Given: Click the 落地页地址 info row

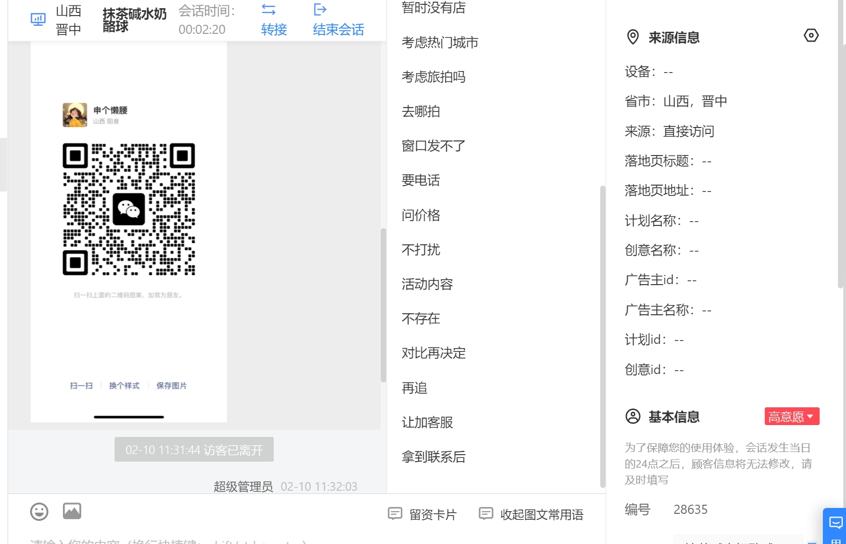Looking at the screenshot, I should [668, 190].
